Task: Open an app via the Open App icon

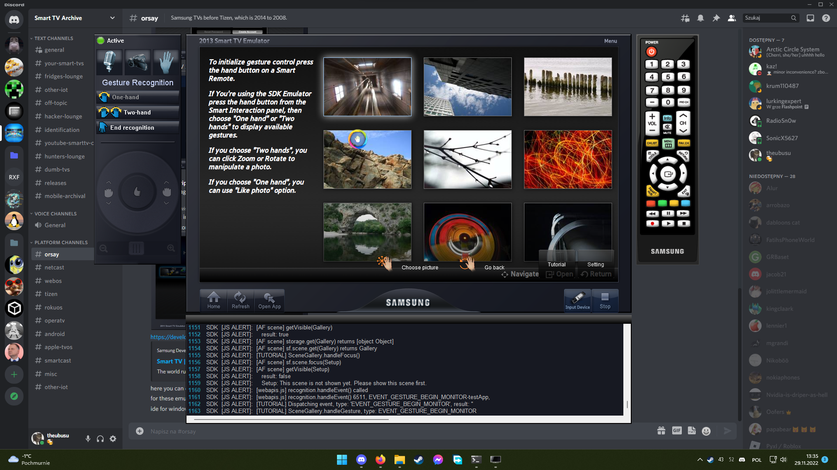Action: [x=269, y=300]
